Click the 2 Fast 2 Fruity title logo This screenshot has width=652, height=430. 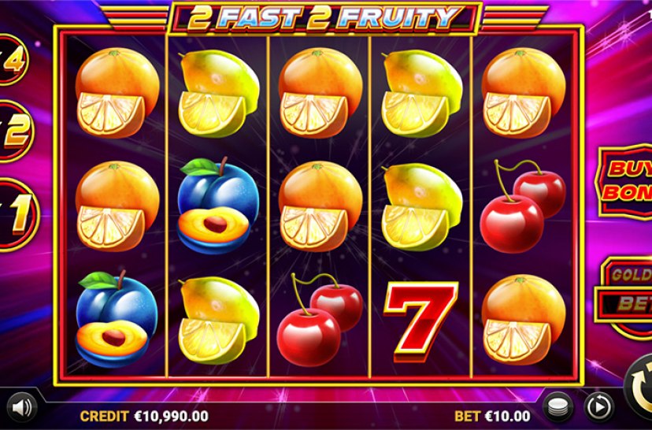pos(324,18)
